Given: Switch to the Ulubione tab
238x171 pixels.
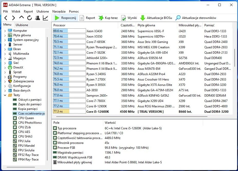Looking at the screenshot, I should 22,25.
